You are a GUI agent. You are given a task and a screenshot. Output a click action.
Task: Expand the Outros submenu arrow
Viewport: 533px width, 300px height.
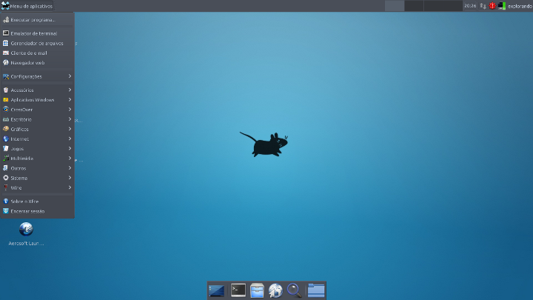(x=70, y=168)
